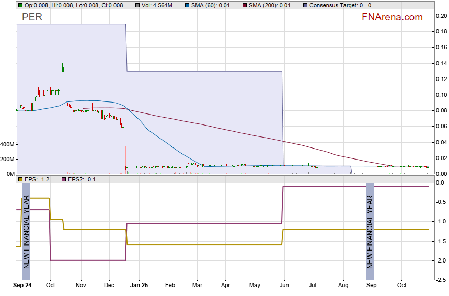Click the grey Vol legend swatch

[x=137, y=5]
